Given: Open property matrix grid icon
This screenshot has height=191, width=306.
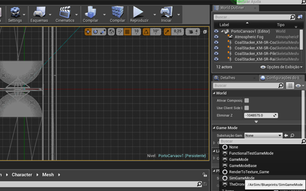Looking at the screenshot, I should (x=290, y=85).
